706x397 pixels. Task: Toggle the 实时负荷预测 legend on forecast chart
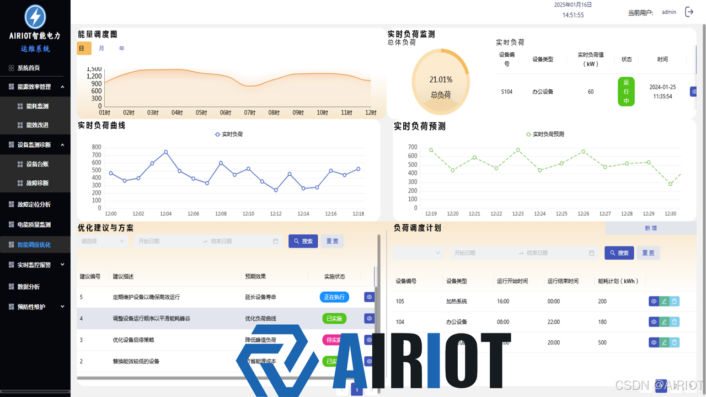point(545,134)
